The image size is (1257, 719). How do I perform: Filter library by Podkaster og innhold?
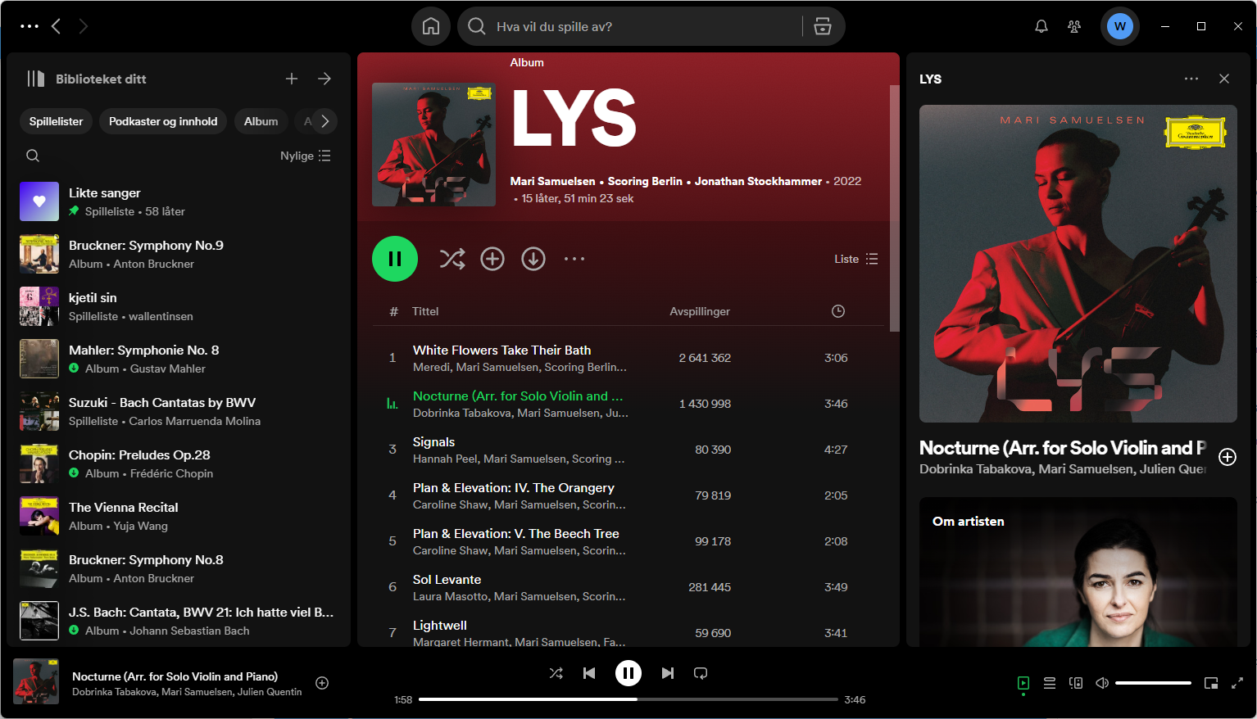click(x=163, y=121)
